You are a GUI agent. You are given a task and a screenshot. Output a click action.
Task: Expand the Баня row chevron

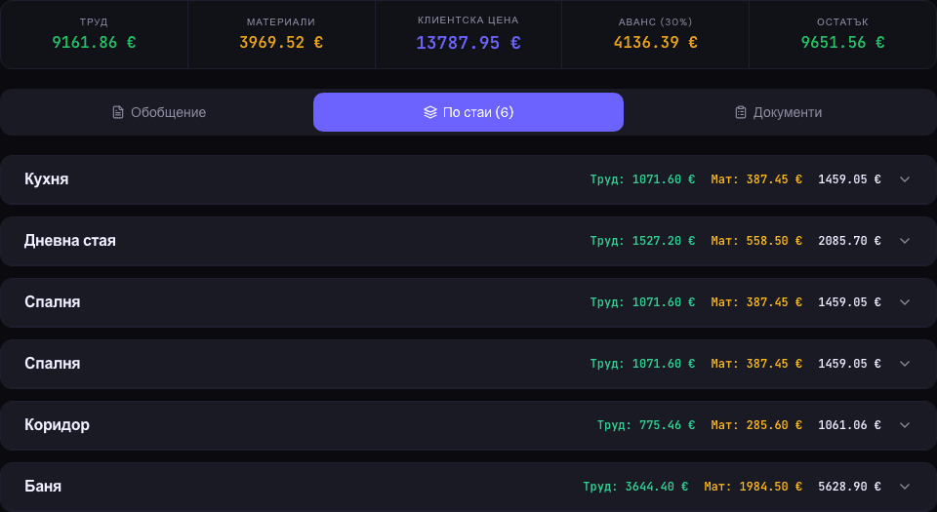(905, 487)
